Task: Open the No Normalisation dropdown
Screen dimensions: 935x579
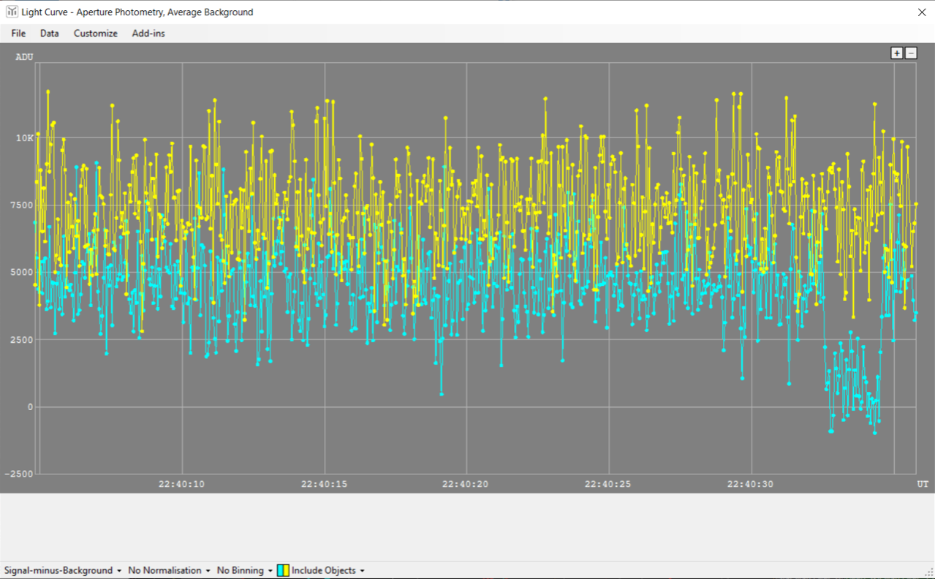Action: (169, 570)
